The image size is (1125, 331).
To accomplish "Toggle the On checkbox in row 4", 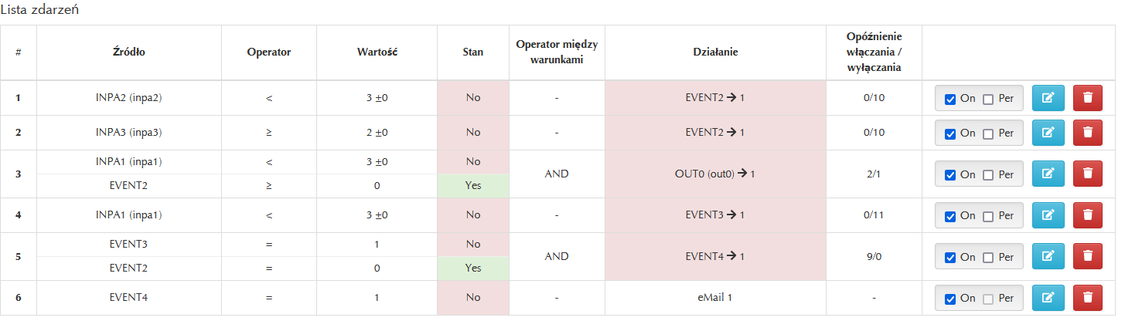I will coord(950,216).
